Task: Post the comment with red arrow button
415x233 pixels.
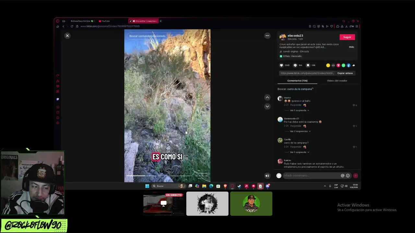Action: click(356, 176)
